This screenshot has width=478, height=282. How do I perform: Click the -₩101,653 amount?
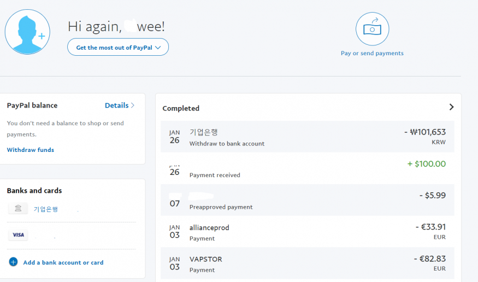click(x=425, y=132)
